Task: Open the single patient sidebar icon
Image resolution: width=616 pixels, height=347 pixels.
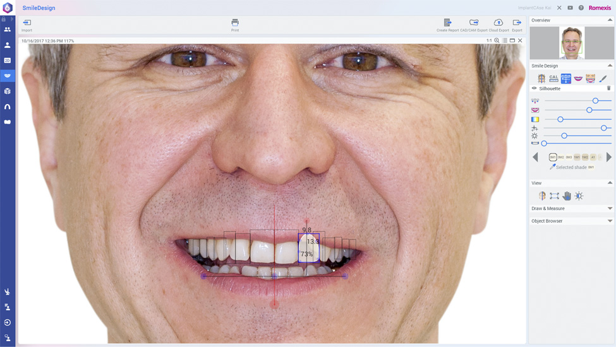Action: tap(8, 45)
